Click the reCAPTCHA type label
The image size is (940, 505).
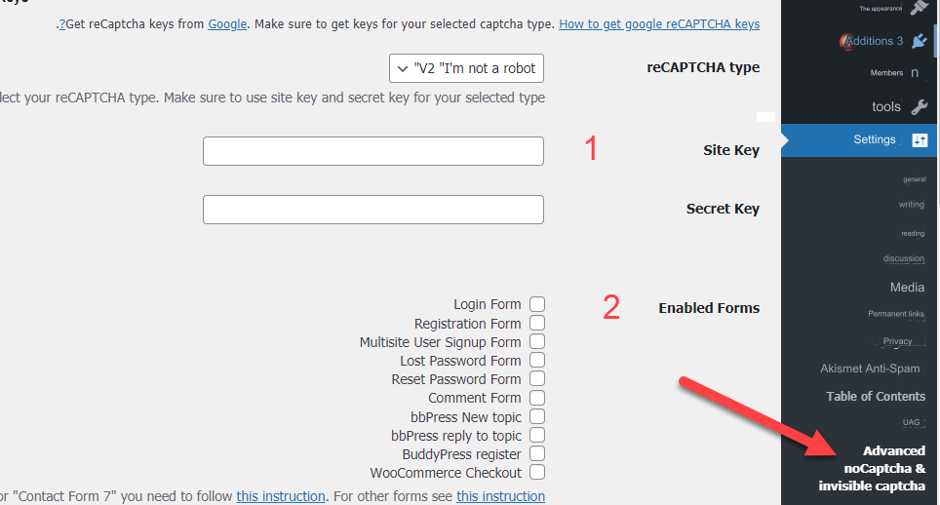click(703, 67)
